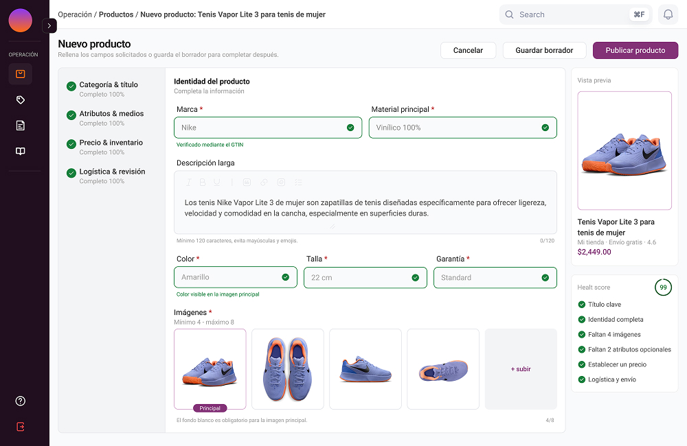The width and height of the screenshot is (687, 446).
Task: Open the price tag icon in sidebar
Action: point(20,99)
